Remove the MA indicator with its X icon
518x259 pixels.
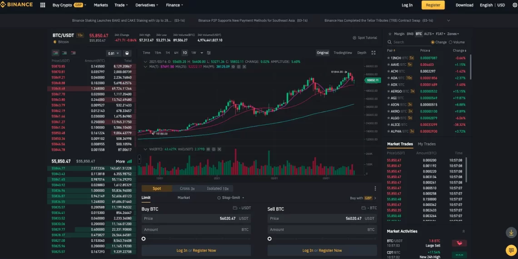point(244,67)
